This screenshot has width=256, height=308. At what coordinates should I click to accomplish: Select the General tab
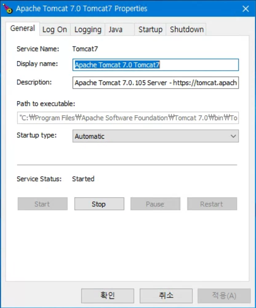[23, 29]
